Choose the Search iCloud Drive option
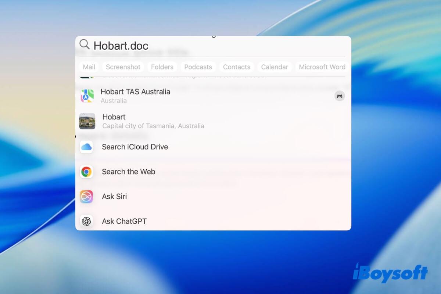 (x=135, y=147)
